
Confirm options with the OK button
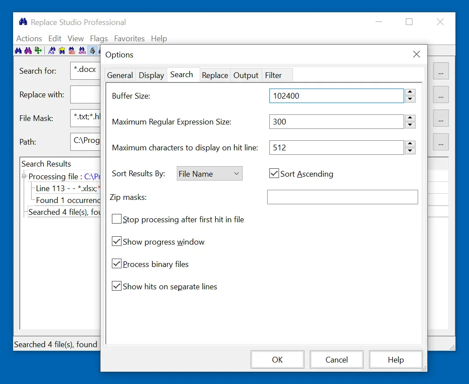click(x=277, y=359)
